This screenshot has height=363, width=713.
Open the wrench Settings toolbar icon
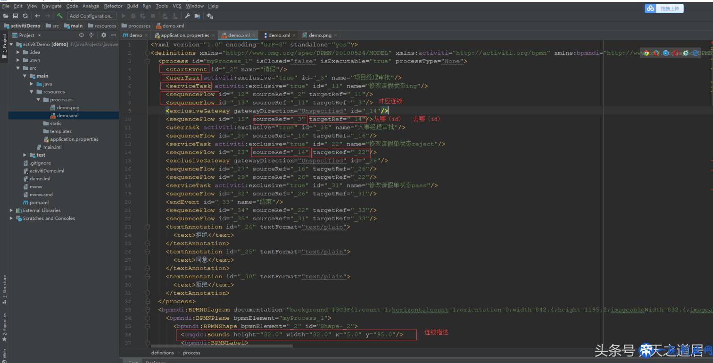[187, 16]
